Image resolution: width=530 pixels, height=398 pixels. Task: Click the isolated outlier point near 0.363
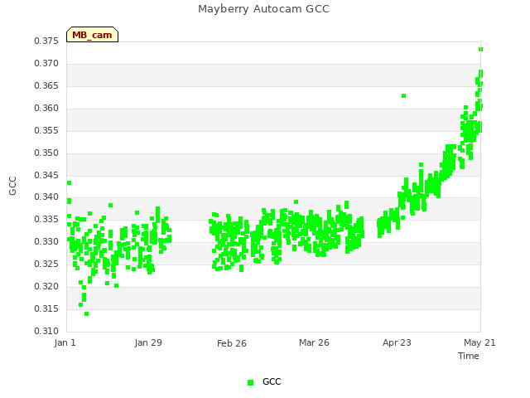pos(403,96)
